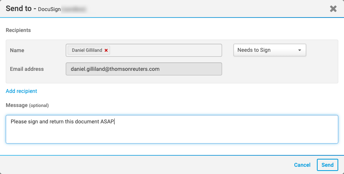The height and width of the screenshot is (174, 344).
Task: Remove Daniel Gilliland with the red x
Action: [x=106, y=50]
